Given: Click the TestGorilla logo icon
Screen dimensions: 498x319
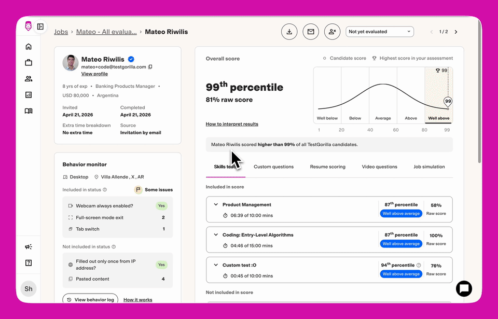Looking at the screenshot, I should click(28, 26).
